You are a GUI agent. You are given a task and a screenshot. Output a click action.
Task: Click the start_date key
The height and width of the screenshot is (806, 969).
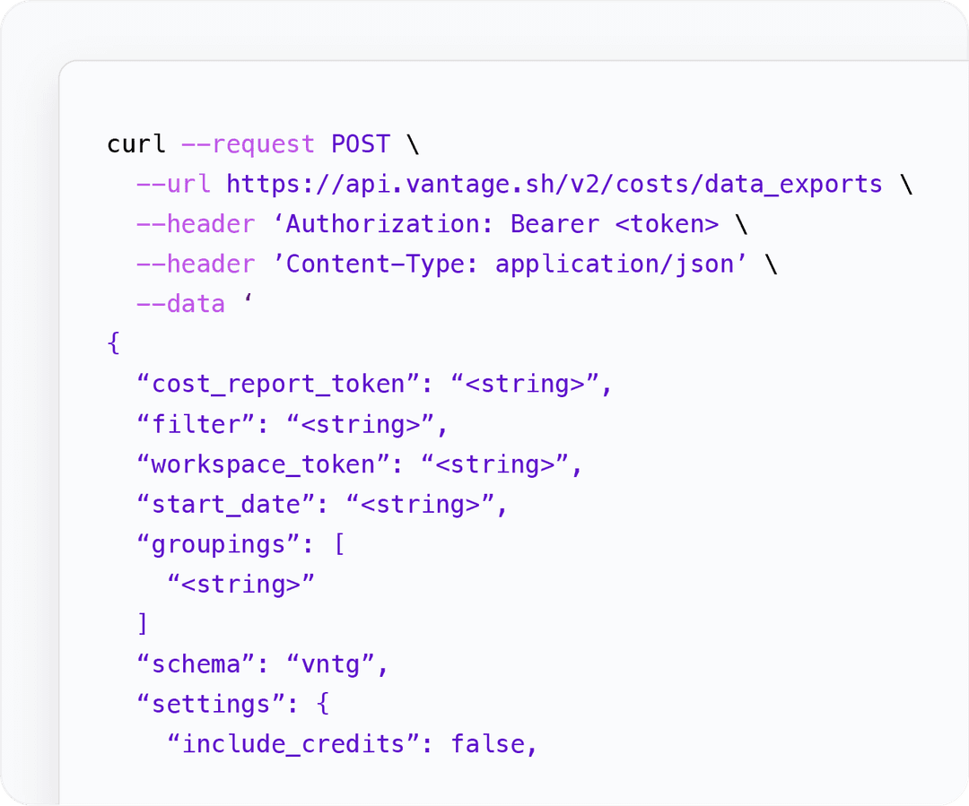(225, 505)
